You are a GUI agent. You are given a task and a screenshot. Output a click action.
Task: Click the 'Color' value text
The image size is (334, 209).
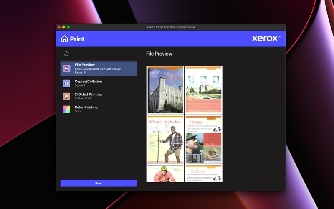[x=78, y=111]
